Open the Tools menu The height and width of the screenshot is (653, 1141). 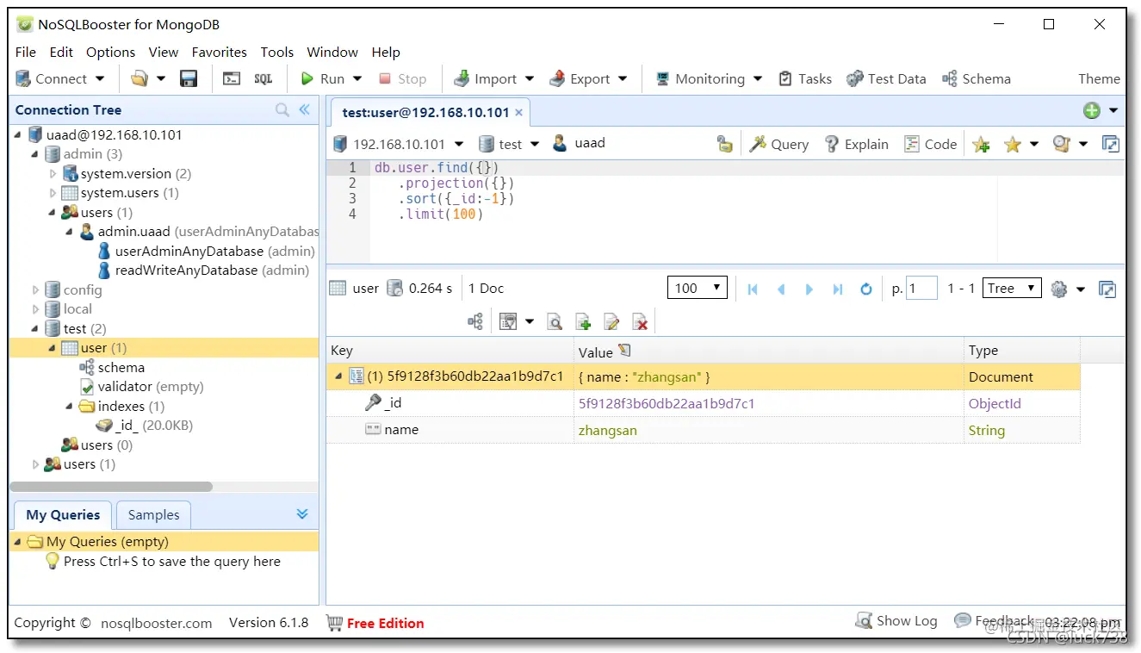tap(277, 52)
